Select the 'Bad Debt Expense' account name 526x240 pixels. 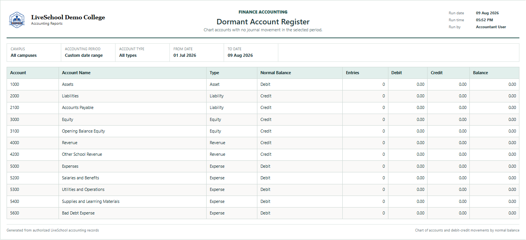point(78,213)
